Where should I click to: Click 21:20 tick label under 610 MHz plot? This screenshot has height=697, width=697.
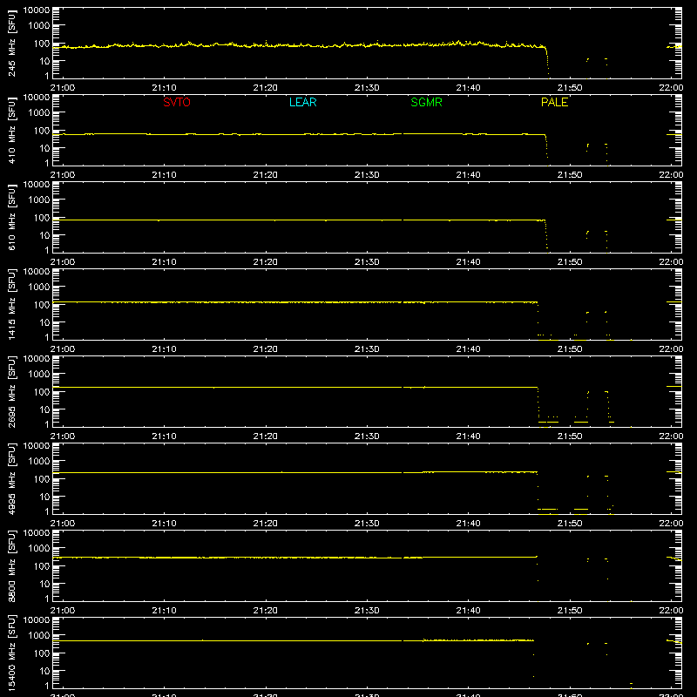(x=266, y=262)
